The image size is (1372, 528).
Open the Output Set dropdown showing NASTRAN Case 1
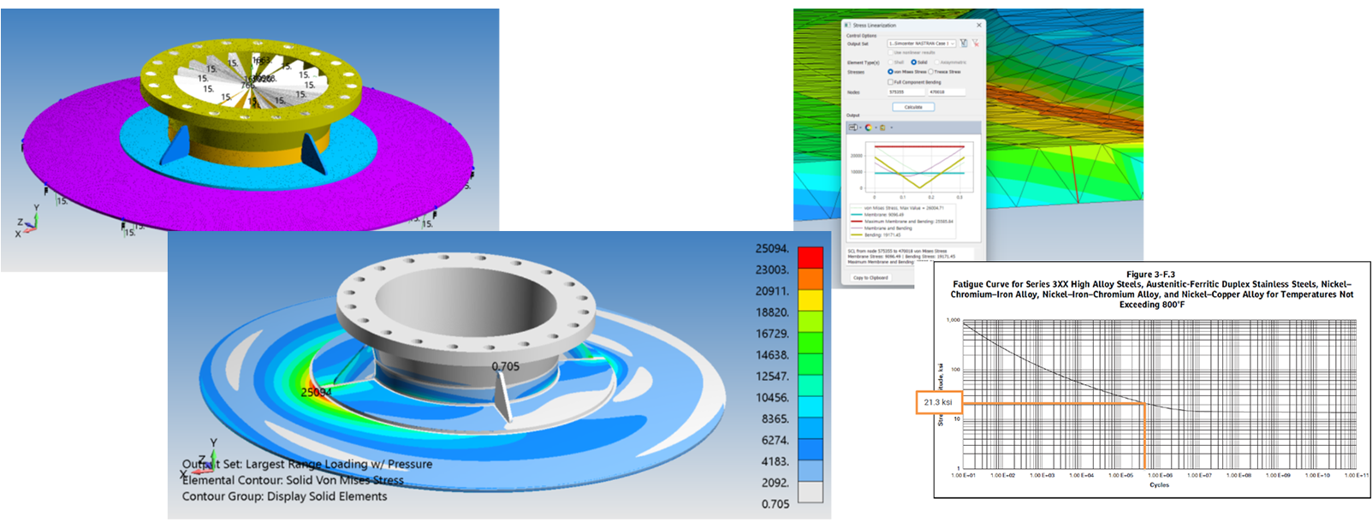pyautogui.click(x=922, y=43)
